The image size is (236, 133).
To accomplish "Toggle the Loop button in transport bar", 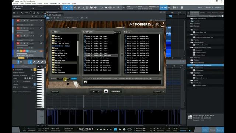I will point(129,129).
